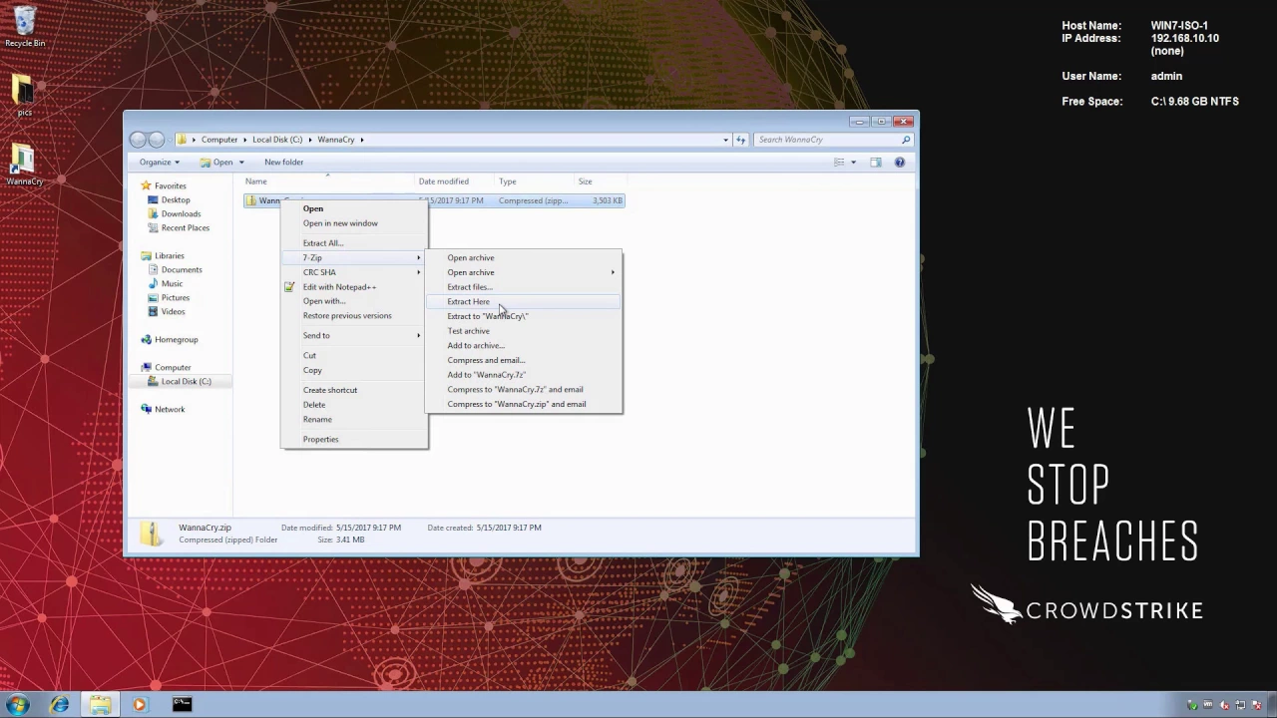Viewport: 1277px width, 718px height.
Task: Open the Recycle Bin desktop icon
Action: [25, 27]
